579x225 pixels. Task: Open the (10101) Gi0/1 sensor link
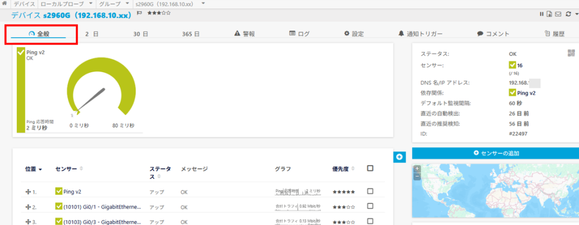(102, 208)
